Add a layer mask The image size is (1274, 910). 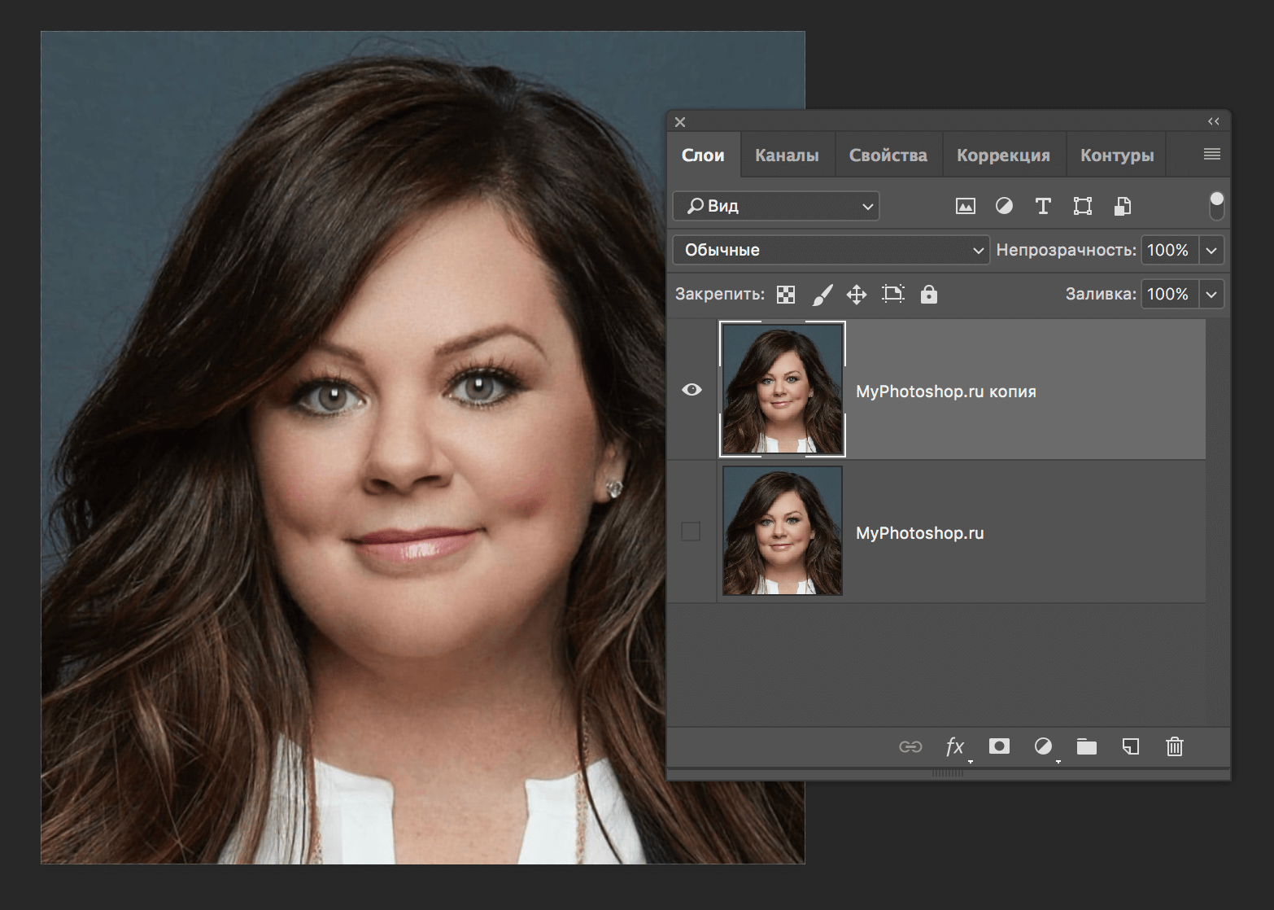click(x=999, y=746)
